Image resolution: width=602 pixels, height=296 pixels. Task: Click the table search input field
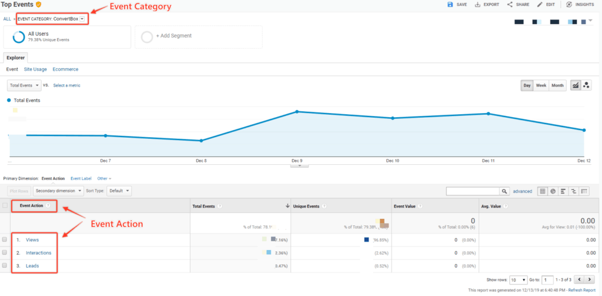tap(473, 191)
